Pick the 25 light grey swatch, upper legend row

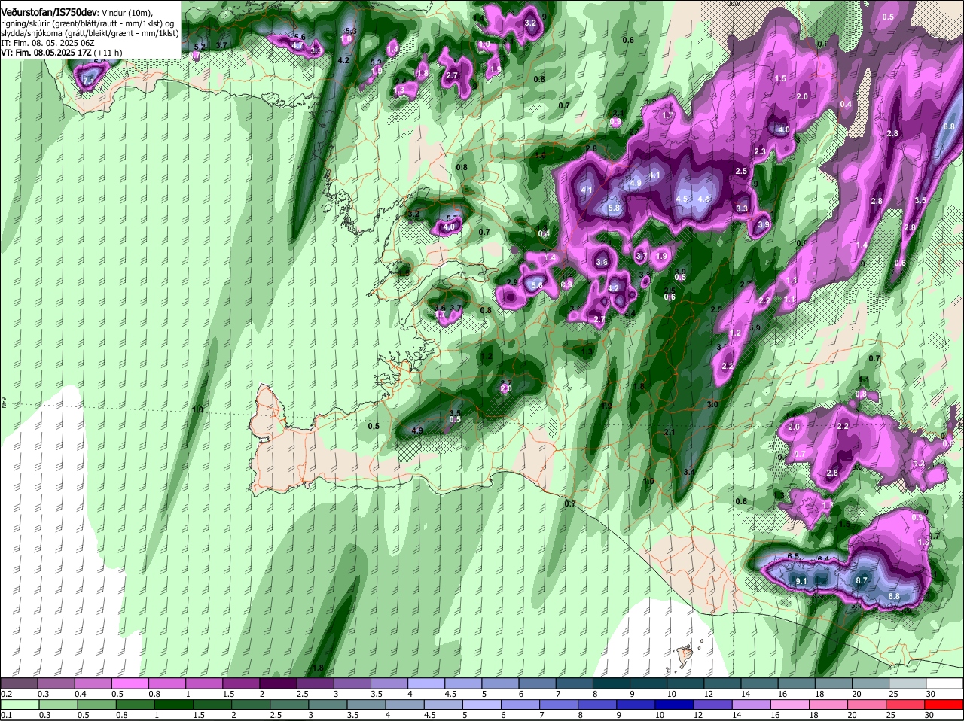tap(908, 683)
